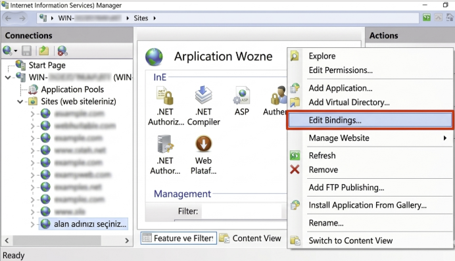Open the ASP feature icon
The height and width of the screenshot is (261, 455).
click(x=242, y=96)
